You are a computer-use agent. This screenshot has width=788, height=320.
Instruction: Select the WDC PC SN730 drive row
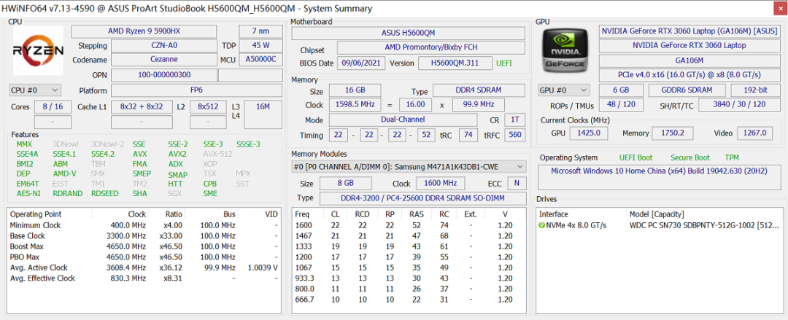tap(659, 225)
